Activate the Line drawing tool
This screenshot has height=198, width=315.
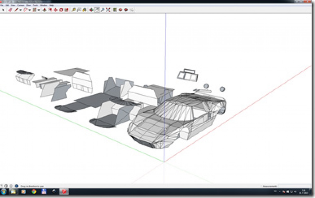(16, 10)
